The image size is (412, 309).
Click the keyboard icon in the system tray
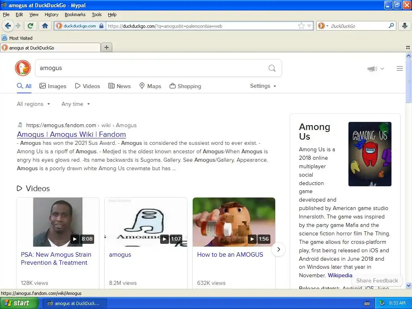click(x=367, y=303)
